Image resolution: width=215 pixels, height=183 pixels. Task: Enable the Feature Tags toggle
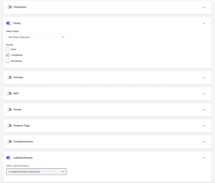(x=8, y=125)
